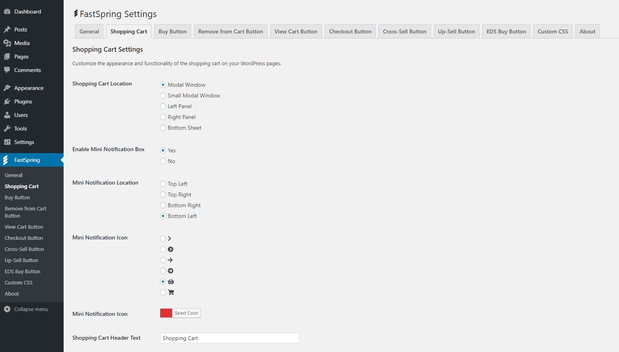Open the Checkout Button tab
Viewport: 619px width, 352px height.
[350, 31]
